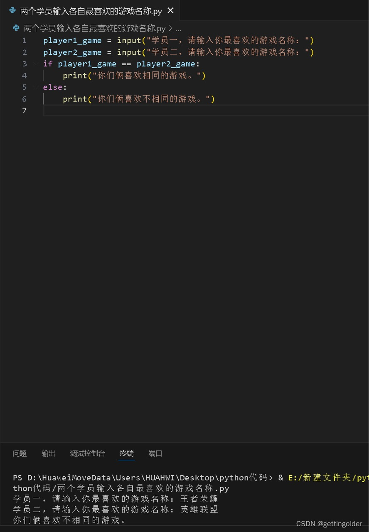Click the terminal input 王者荣耀
This screenshot has height=532, width=369.
coord(199,499)
